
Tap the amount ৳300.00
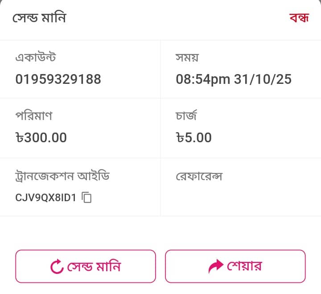point(41,137)
